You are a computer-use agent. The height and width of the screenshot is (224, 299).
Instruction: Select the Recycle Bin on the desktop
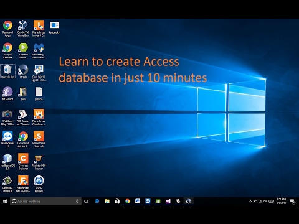click(7, 71)
